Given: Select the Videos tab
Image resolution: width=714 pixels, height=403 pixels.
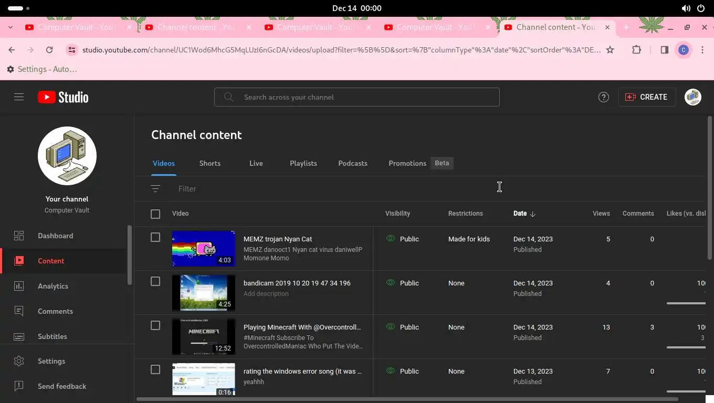Looking at the screenshot, I should pyautogui.click(x=164, y=163).
